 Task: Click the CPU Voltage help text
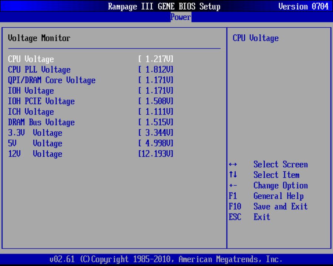point(255,38)
